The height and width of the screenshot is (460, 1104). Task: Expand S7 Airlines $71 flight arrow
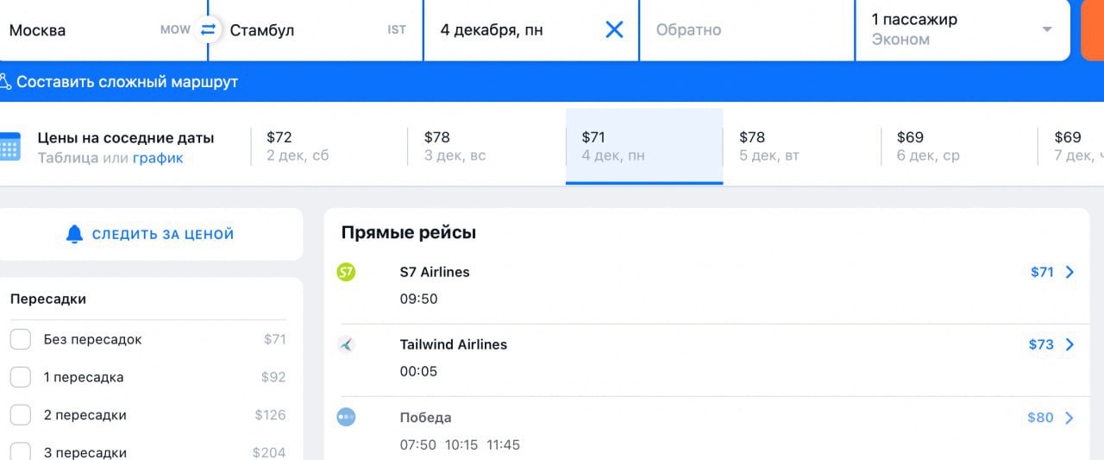1070,273
